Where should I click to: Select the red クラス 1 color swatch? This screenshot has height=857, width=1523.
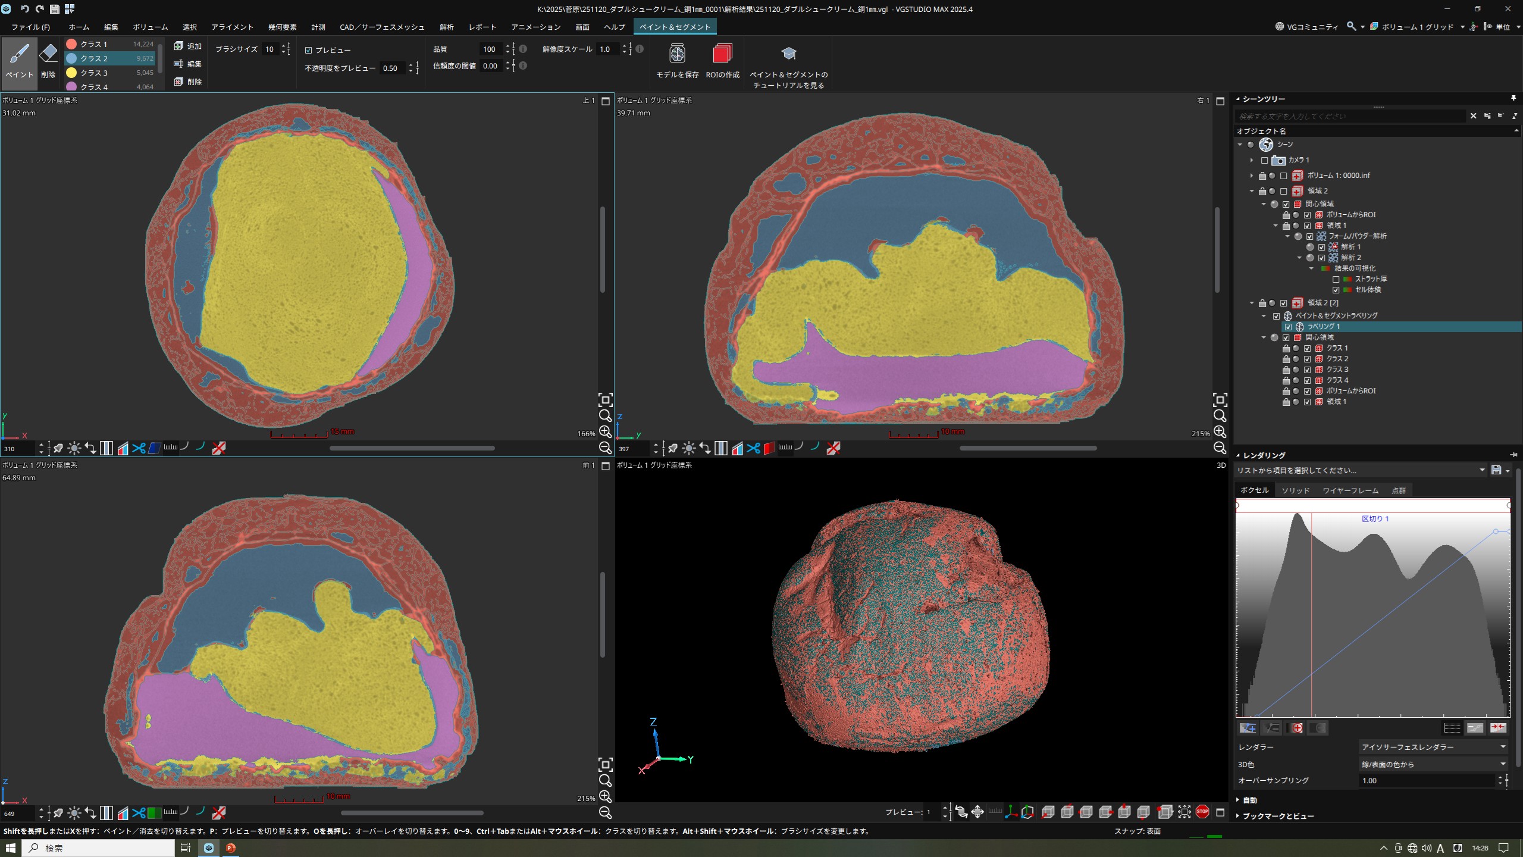(71, 44)
